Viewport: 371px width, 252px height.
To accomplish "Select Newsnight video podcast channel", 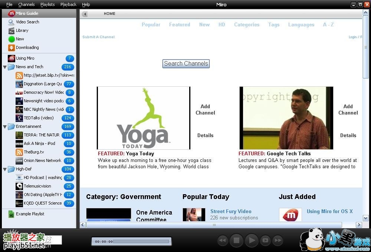I will click(45, 101).
